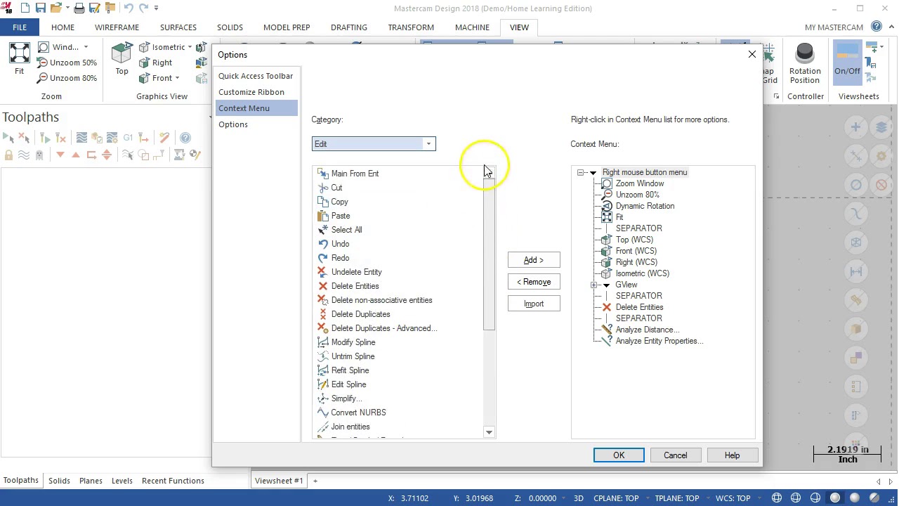Click the Help button in Options dialog

[x=732, y=455]
